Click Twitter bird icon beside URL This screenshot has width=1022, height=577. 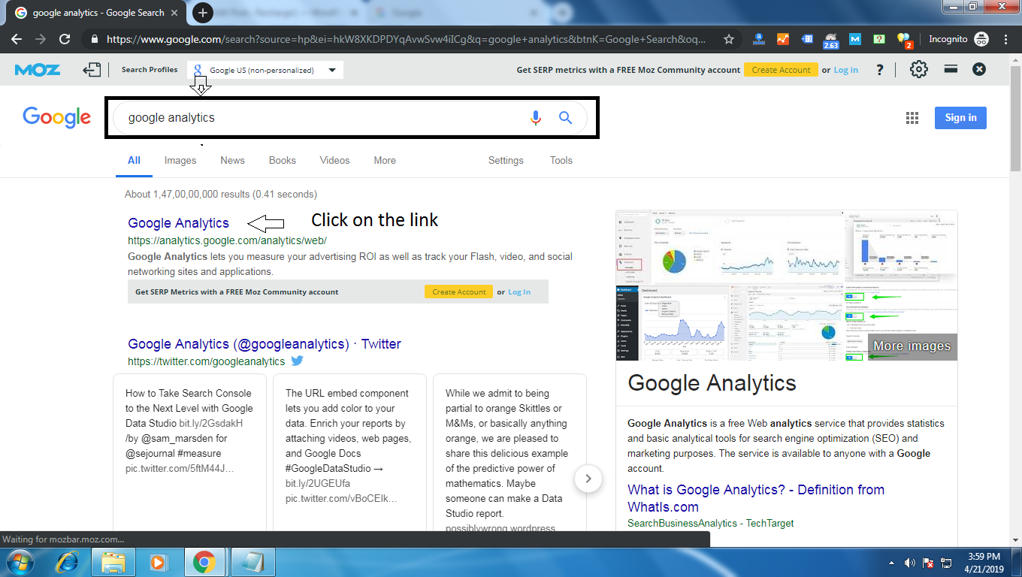click(297, 361)
